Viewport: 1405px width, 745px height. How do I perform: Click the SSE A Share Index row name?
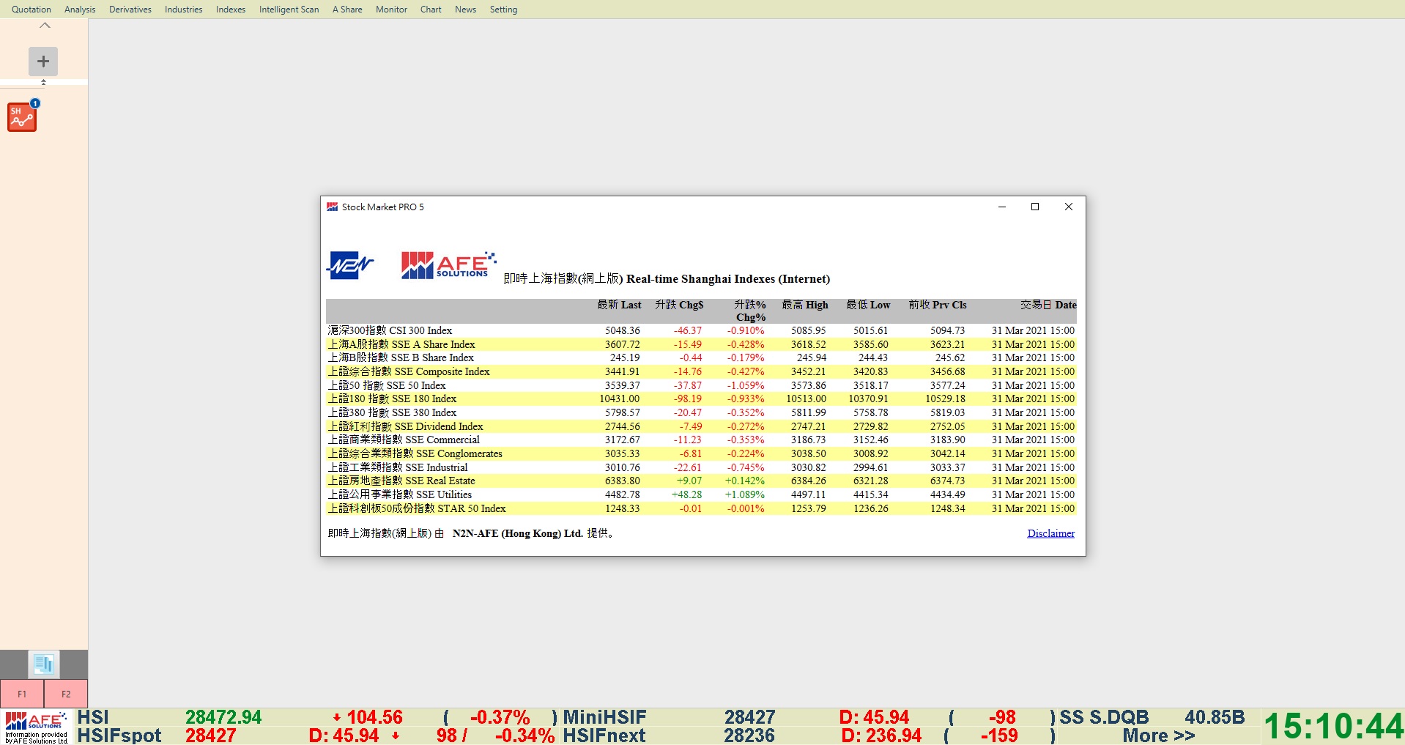pos(401,344)
